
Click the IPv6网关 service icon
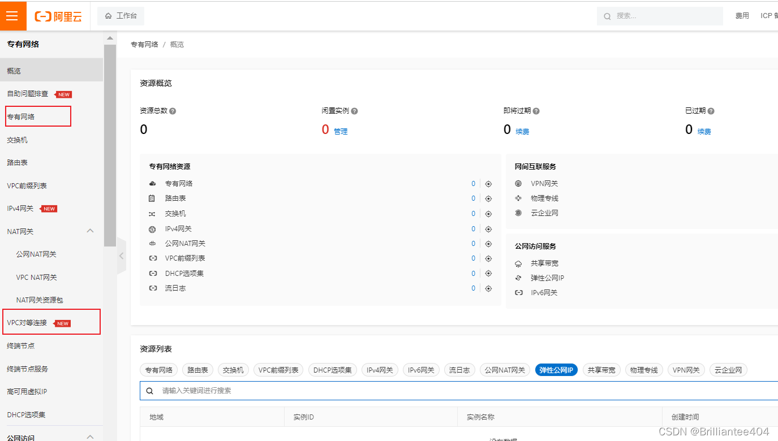pyautogui.click(x=518, y=293)
